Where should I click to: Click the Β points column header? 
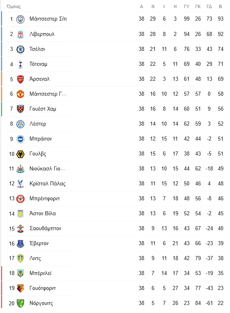tap(220, 6)
